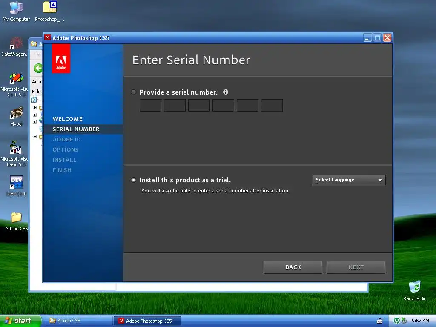Screen dimensions: 436x327
Task: Go to the Welcome step in sidebar
Action: click(x=68, y=119)
